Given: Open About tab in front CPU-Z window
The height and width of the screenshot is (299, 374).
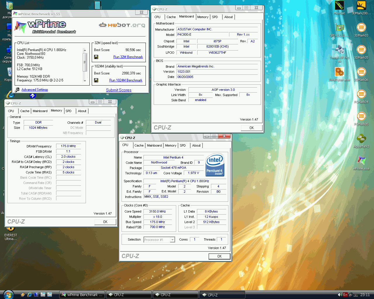Looking at the screenshot, I should pos(196,145).
